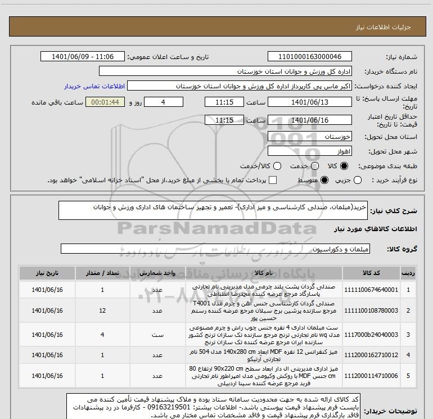The height and width of the screenshot is (419, 433).
Task: Choose the جزیی purchase type radio
Action: pos(358,180)
